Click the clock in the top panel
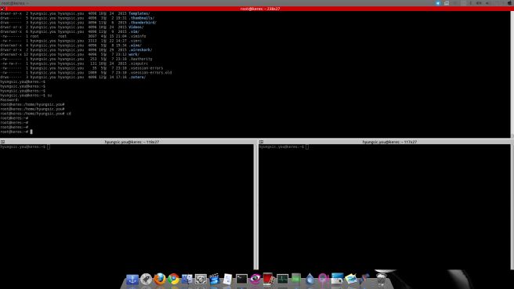Image resolution: width=514 pixels, height=289 pixels. 499,3
